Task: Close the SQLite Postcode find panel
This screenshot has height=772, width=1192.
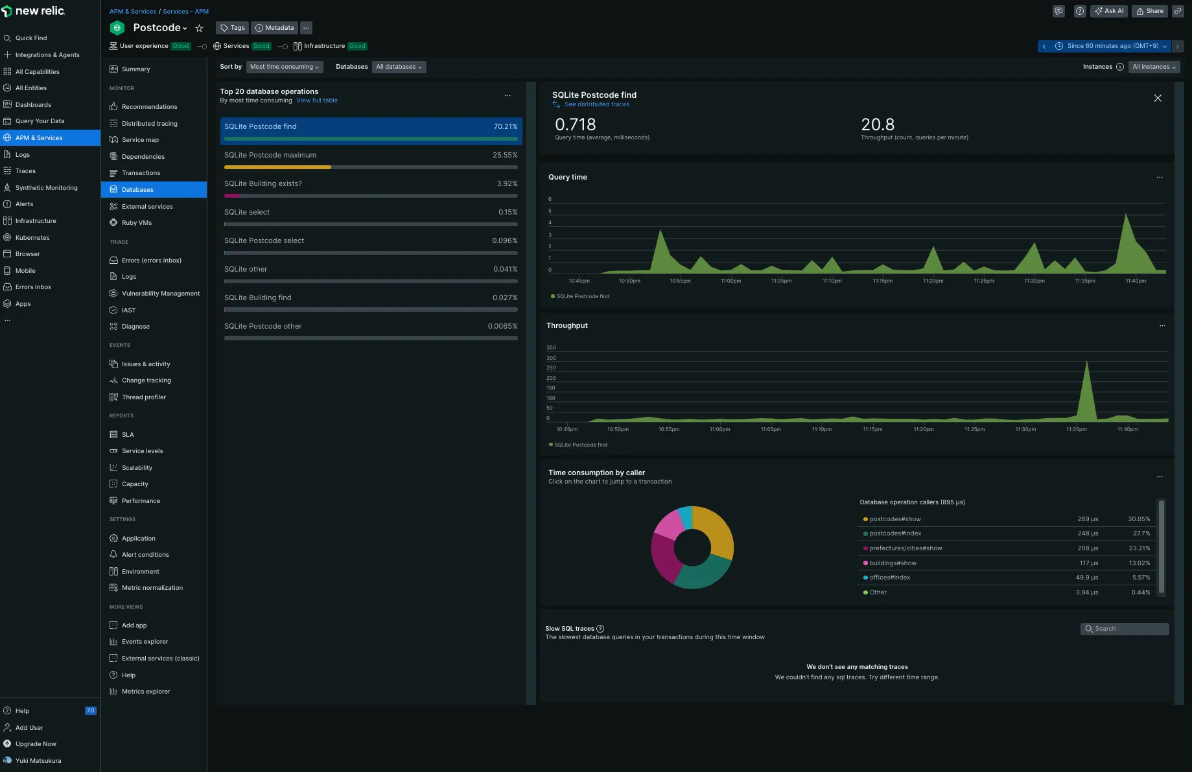Action: [x=1158, y=99]
